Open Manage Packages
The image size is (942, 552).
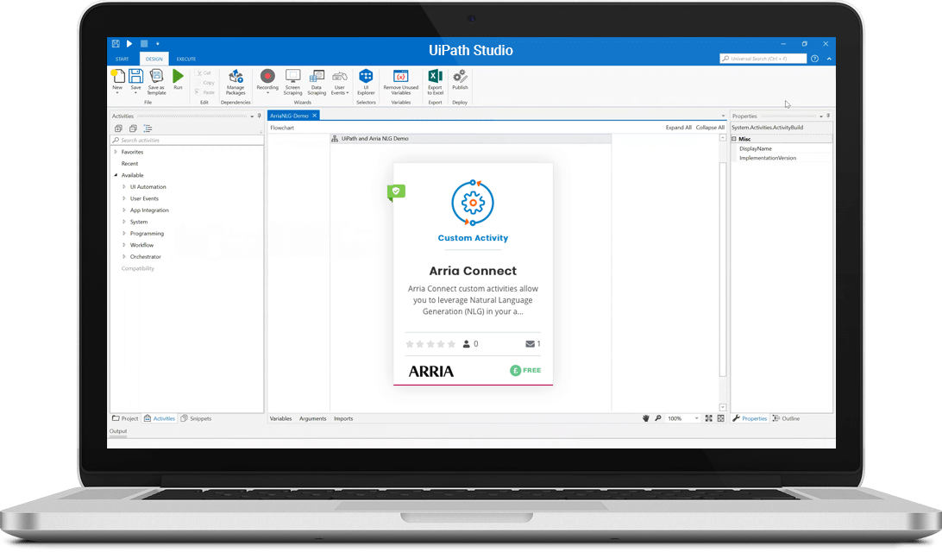pyautogui.click(x=235, y=80)
